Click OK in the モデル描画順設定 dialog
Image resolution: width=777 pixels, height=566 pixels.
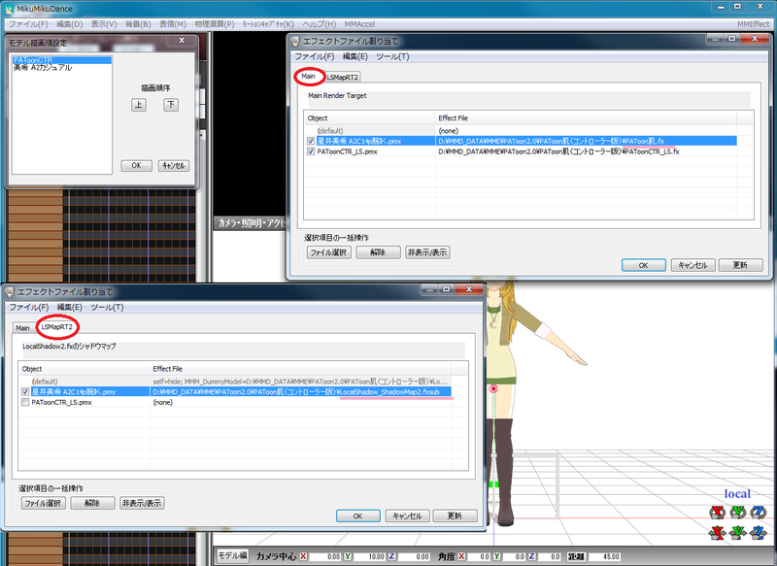tap(136, 165)
